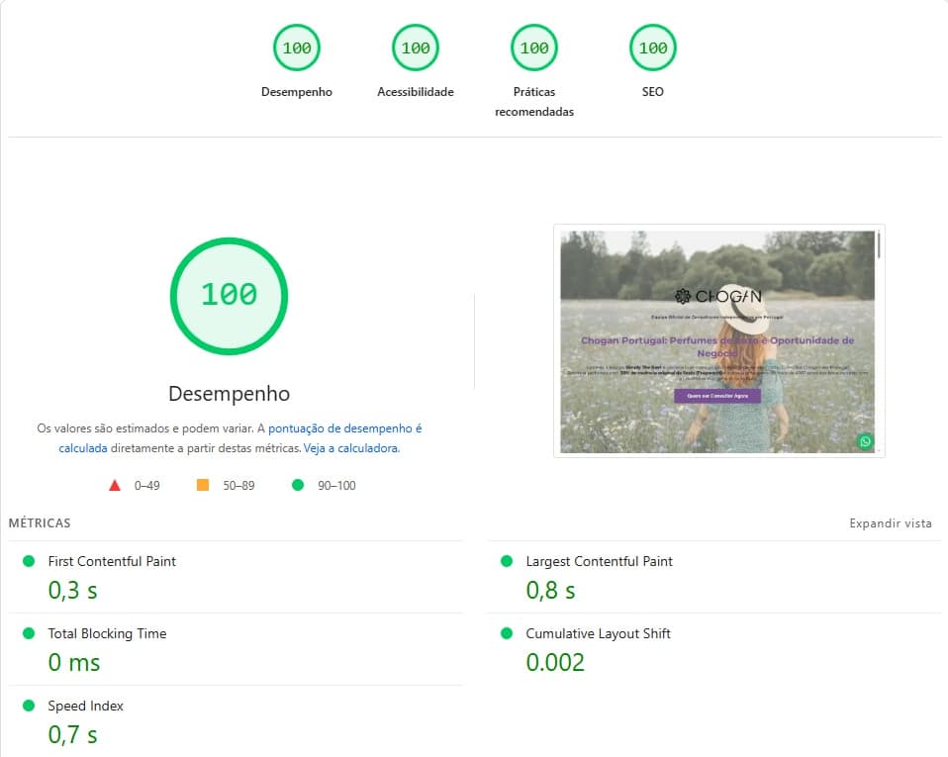Screen dimensions: 948x757
Task: Click the Desempenho label under the top gauge
Action: tap(296, 92)
